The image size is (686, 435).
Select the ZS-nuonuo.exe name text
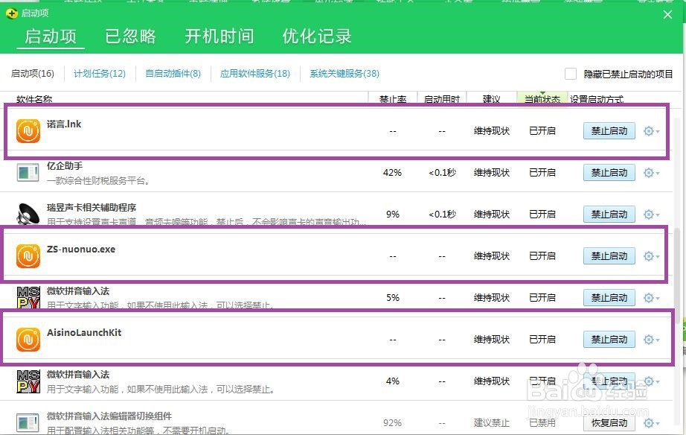point(81,250)
